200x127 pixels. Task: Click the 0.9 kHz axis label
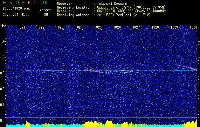(x=3, y=73)
